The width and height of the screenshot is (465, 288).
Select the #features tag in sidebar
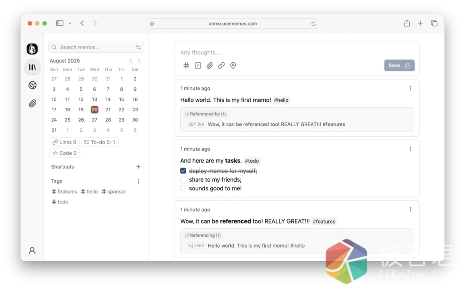coord(64,192)
